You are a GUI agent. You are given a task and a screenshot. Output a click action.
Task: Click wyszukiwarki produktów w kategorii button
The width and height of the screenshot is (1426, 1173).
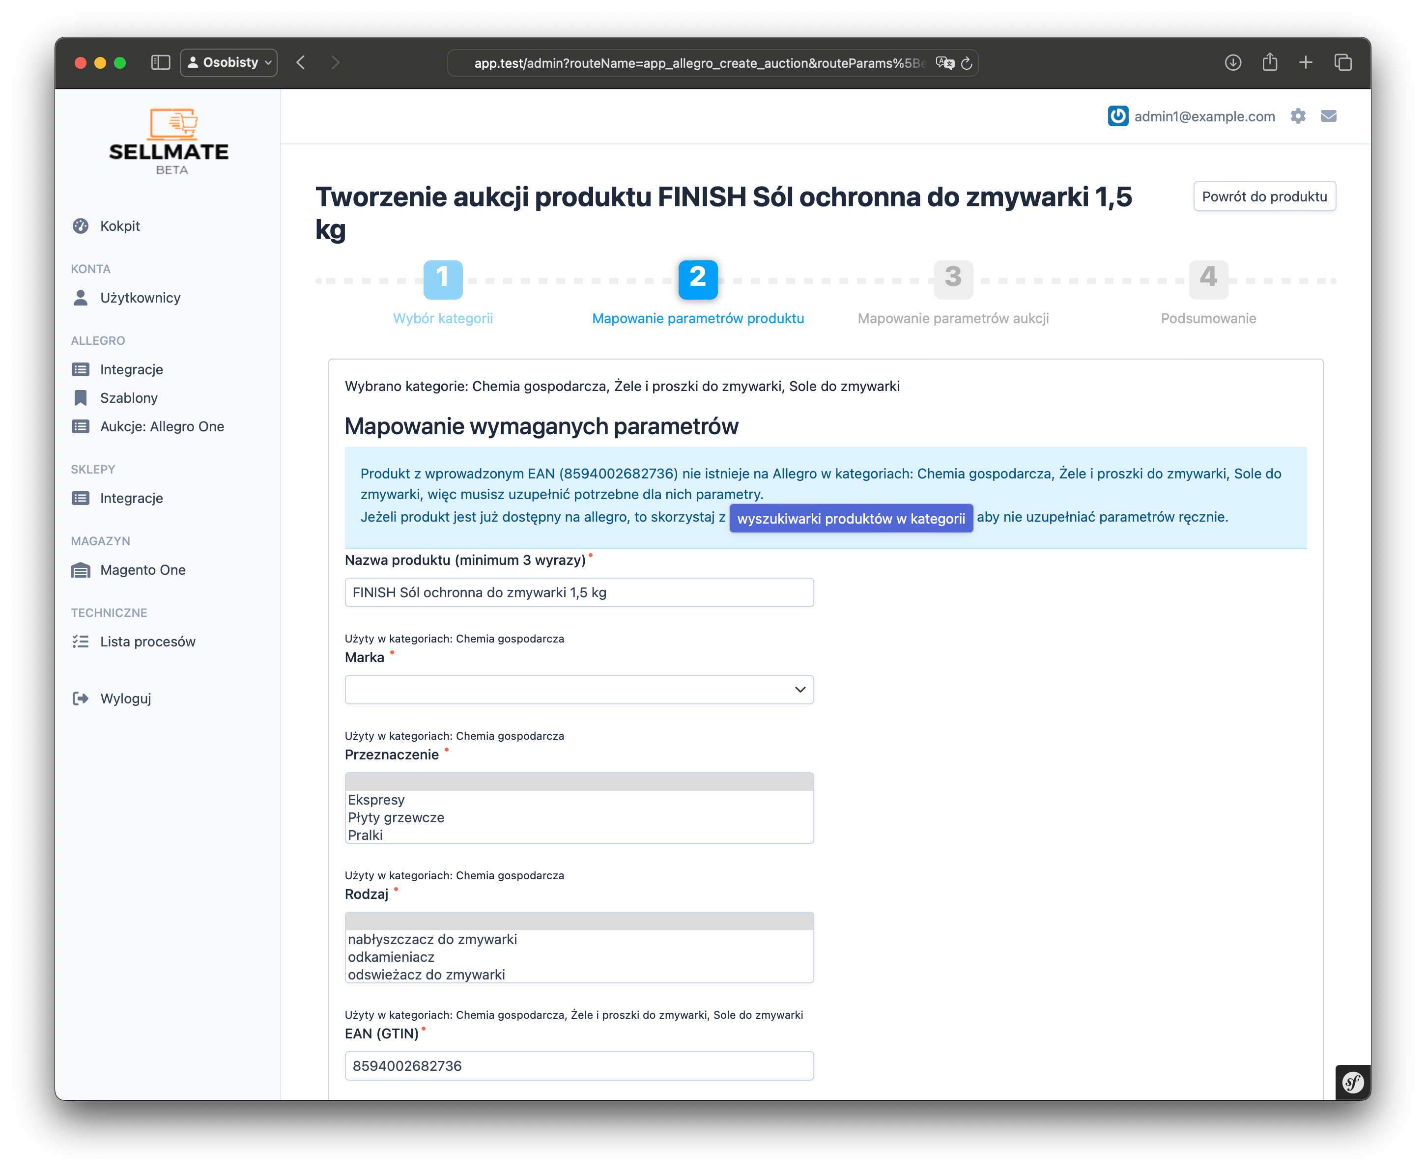[851, 518]
